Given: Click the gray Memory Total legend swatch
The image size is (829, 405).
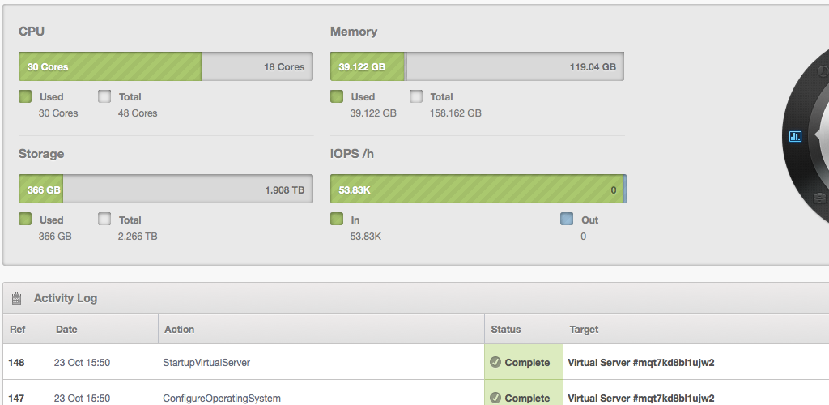Looking at the screenshot, I should (416, 96).
